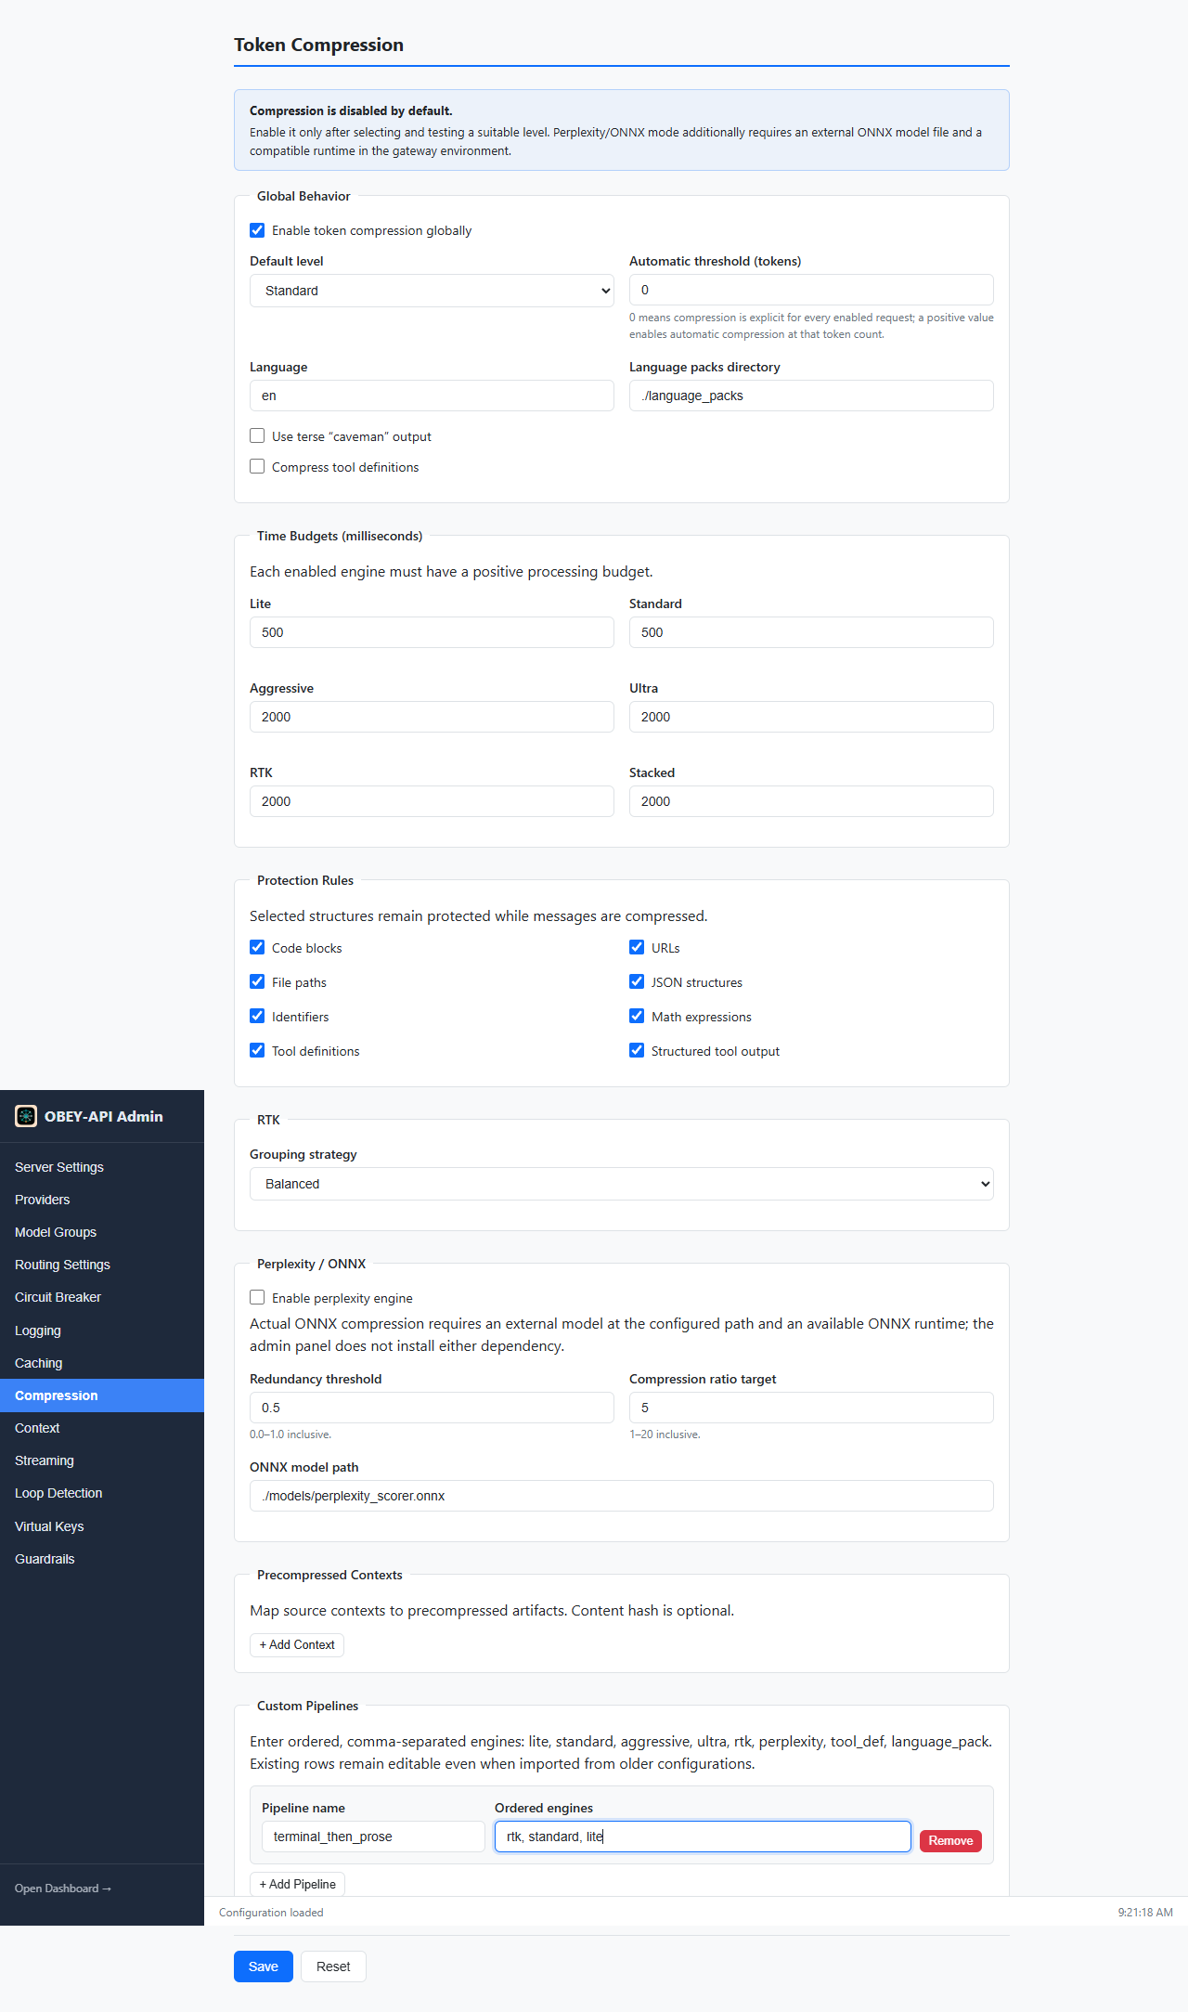The image size is (1188, 2012).
Task: Open the RTK Grouping strategy dropdown
Action: coord(622,1184)
